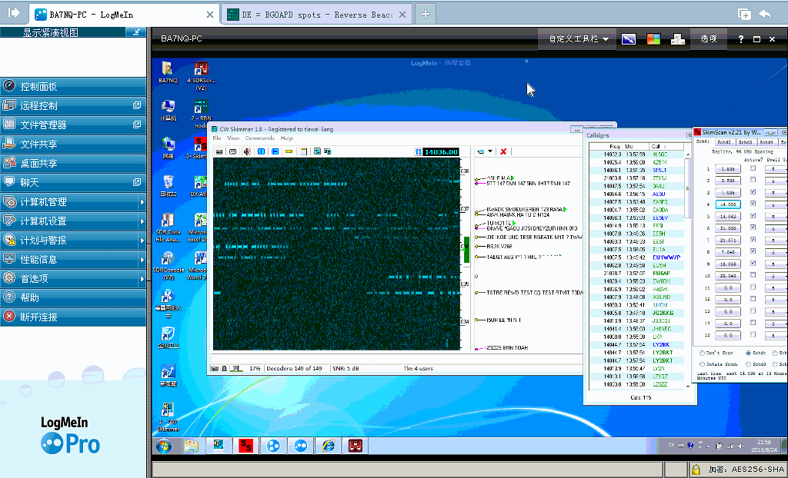The height and width of the screenshot is (478, 788).
Task: Open the 自定义工具栏 dropdown
Action: [579, 38]
